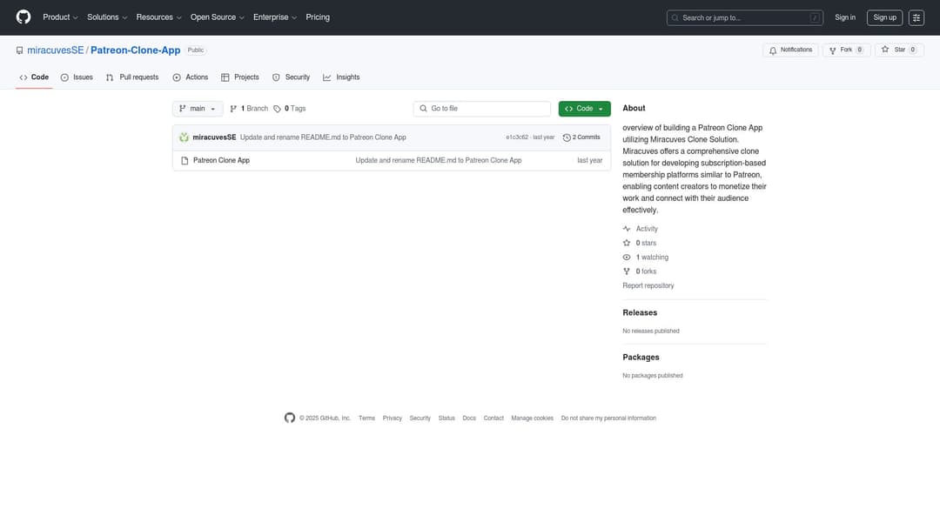Open the footer Status link
Image resolution: width=940 pixels, height=529 pixels.
(x=446, y=419)
